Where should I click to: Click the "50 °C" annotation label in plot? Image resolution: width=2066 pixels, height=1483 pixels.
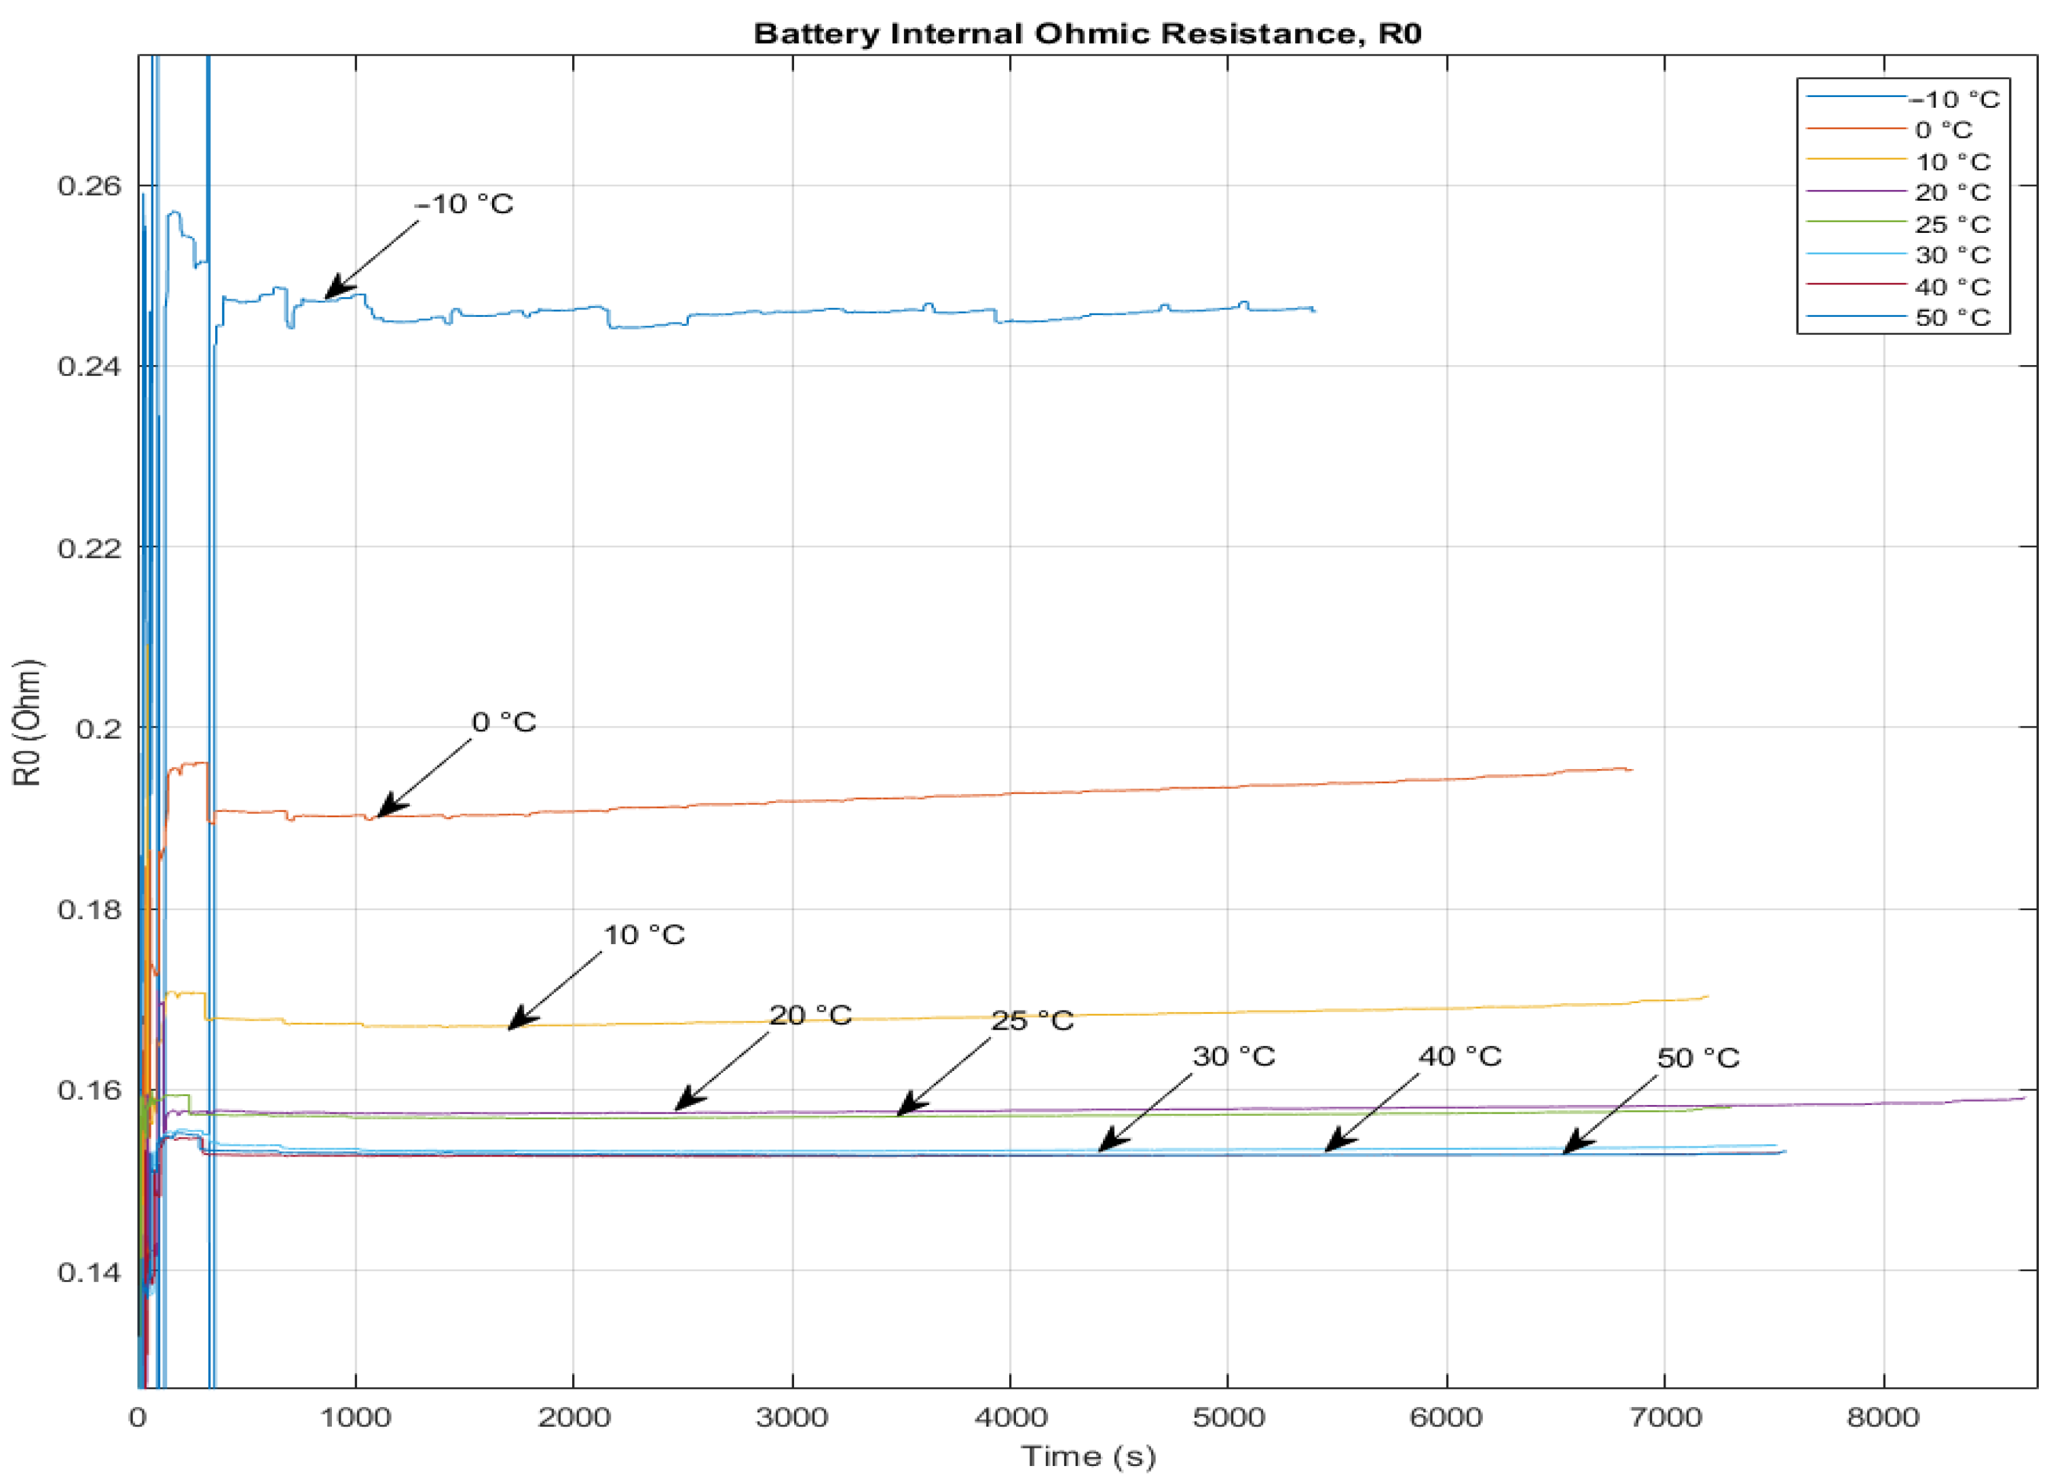[1698, 1059]
